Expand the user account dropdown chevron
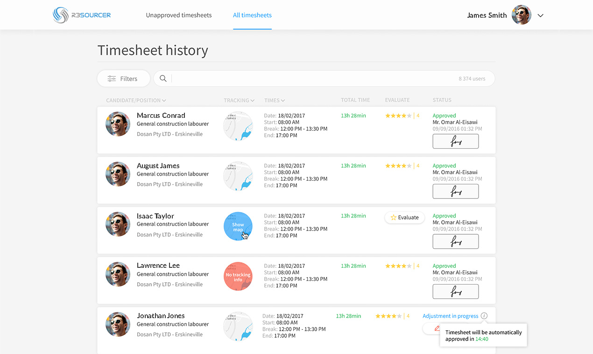Image resolution: width=593 pixels, height=354 pixels. tap(540, 15)
